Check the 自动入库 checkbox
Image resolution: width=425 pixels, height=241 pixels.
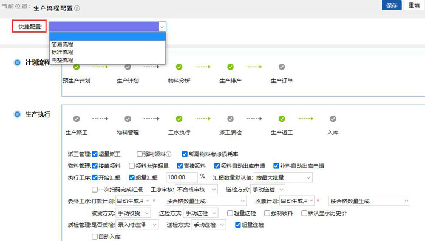[95, 237]
